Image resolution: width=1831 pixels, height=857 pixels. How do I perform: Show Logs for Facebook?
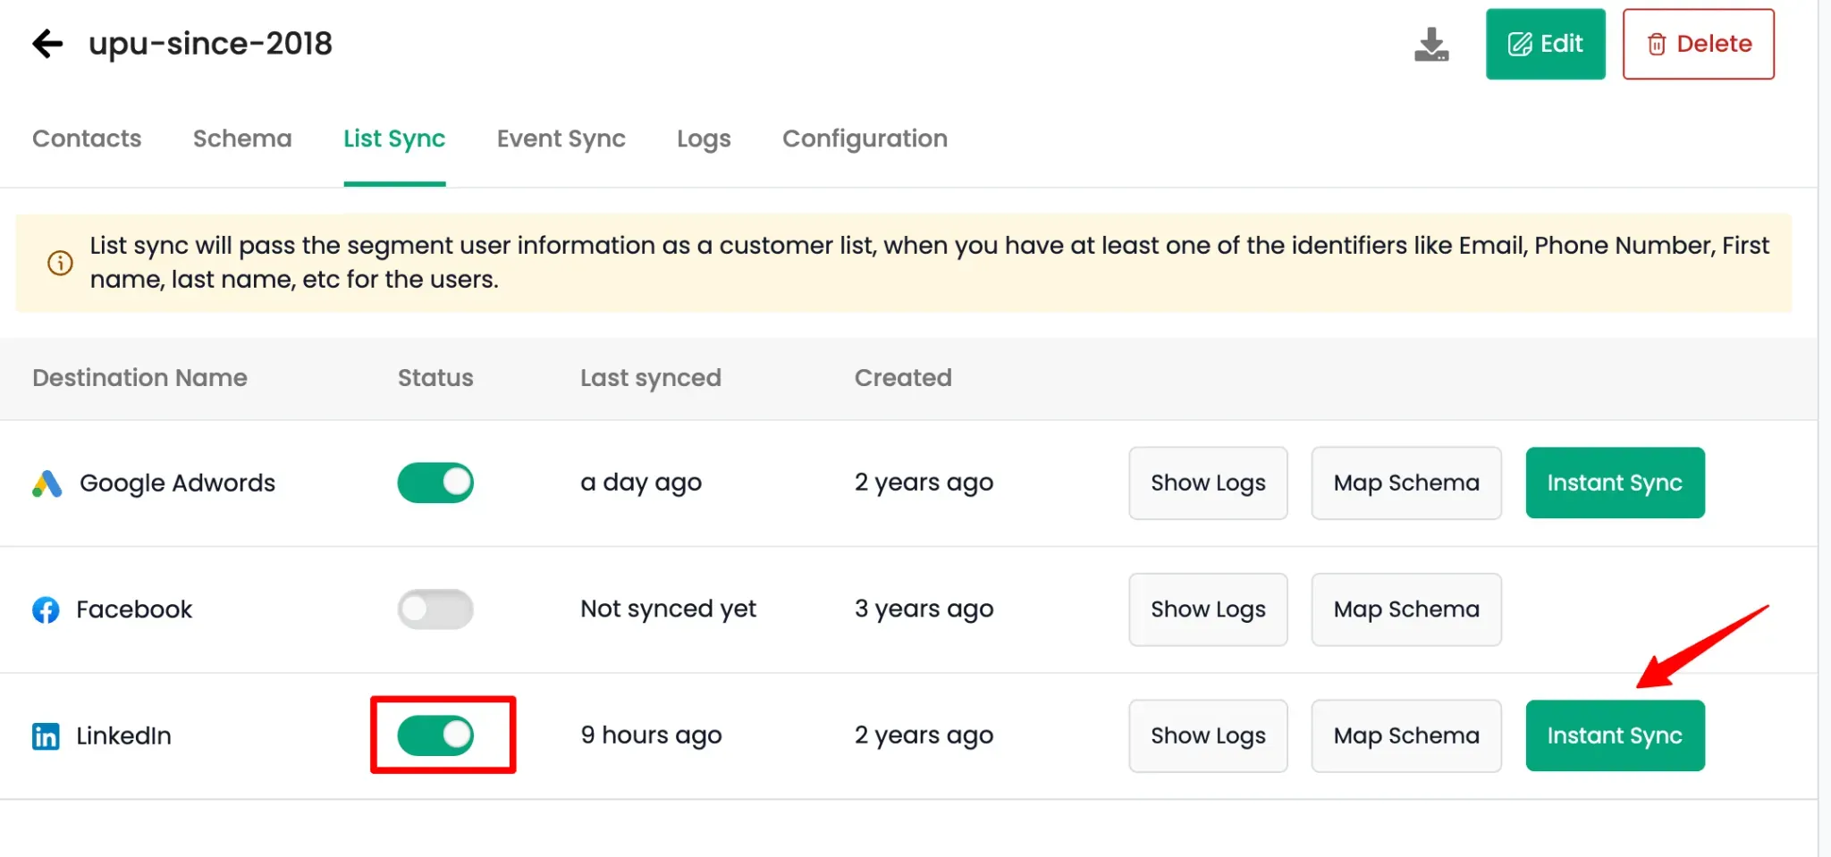pyautogui.click(x=1208, y=609)
